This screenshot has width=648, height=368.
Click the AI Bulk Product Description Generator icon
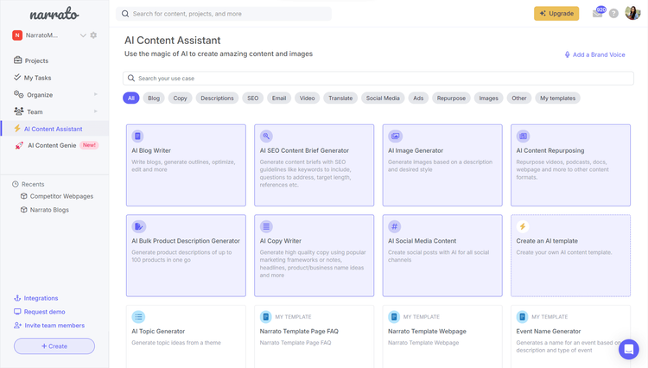[x=138, y=226]
